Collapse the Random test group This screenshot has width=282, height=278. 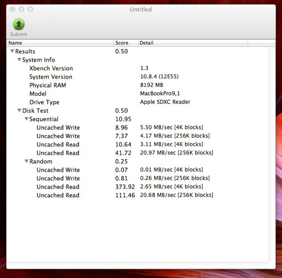point(26,161)
